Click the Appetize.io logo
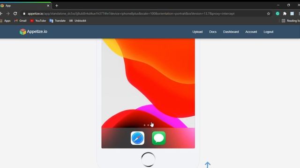The image size is (300, 168). 33,32
